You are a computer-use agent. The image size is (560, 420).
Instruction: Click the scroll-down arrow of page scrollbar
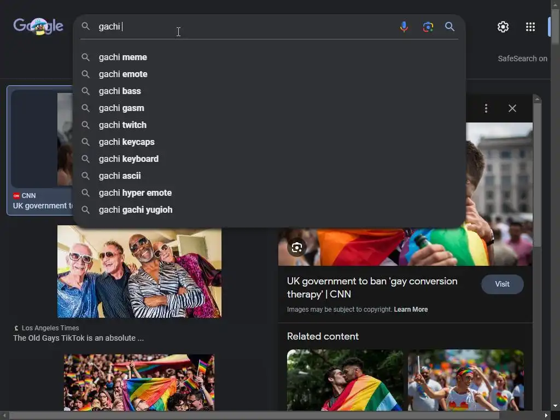coord(555,406)
